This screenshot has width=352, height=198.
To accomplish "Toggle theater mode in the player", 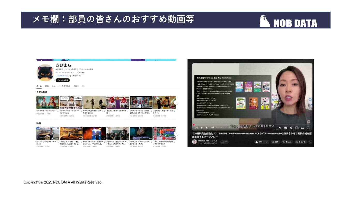I will click(x=302, y=128).
